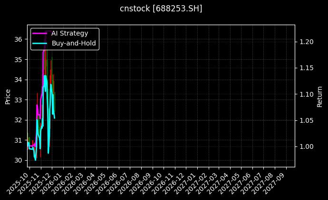The width and height of the screenshot is (328, 200).
Task: Click the end of the cyan Buy-and-Hold line
Action: 55,118
